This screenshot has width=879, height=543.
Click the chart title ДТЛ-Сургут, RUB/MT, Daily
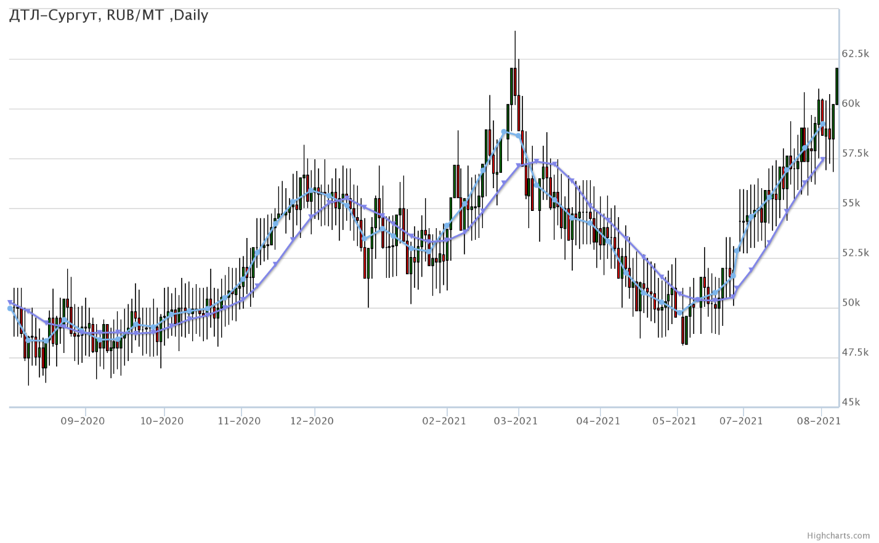(109, 15)
